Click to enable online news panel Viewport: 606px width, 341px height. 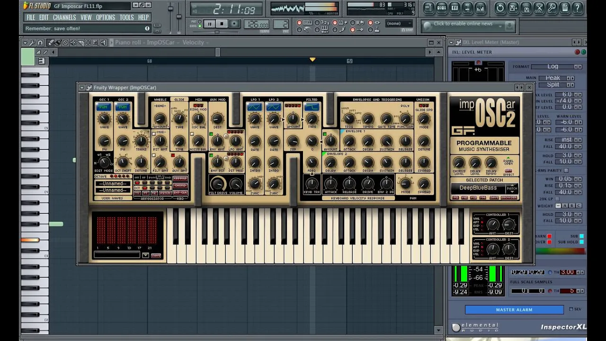click(x=468, y=26)
